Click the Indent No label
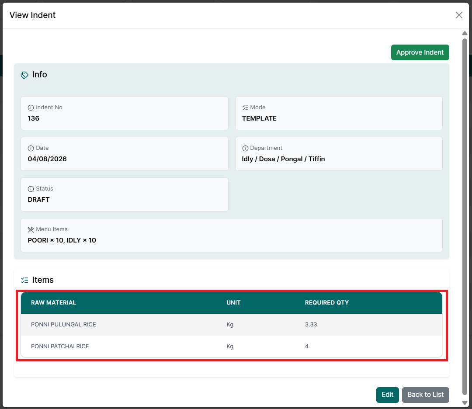The width and height of the screenshot is (472, 409). 49,107
